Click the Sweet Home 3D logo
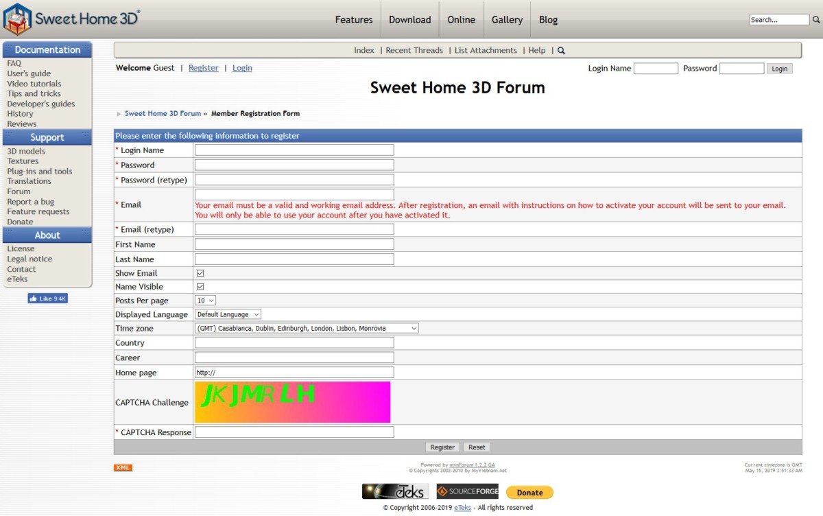This screenshot has width=823, height=516. [71, 19]
